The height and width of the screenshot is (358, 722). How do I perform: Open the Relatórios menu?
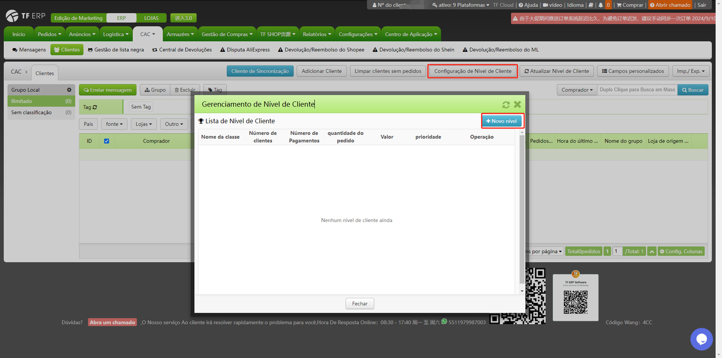[316, 33]
